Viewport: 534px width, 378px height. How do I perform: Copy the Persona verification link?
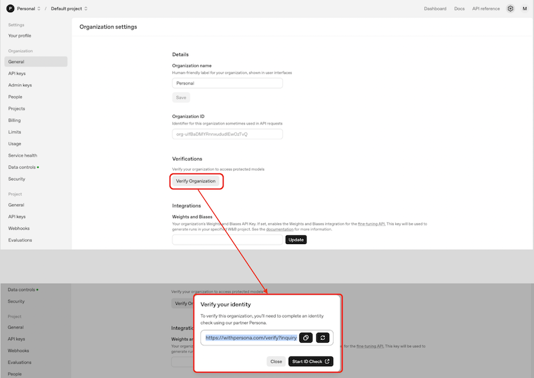306,338
